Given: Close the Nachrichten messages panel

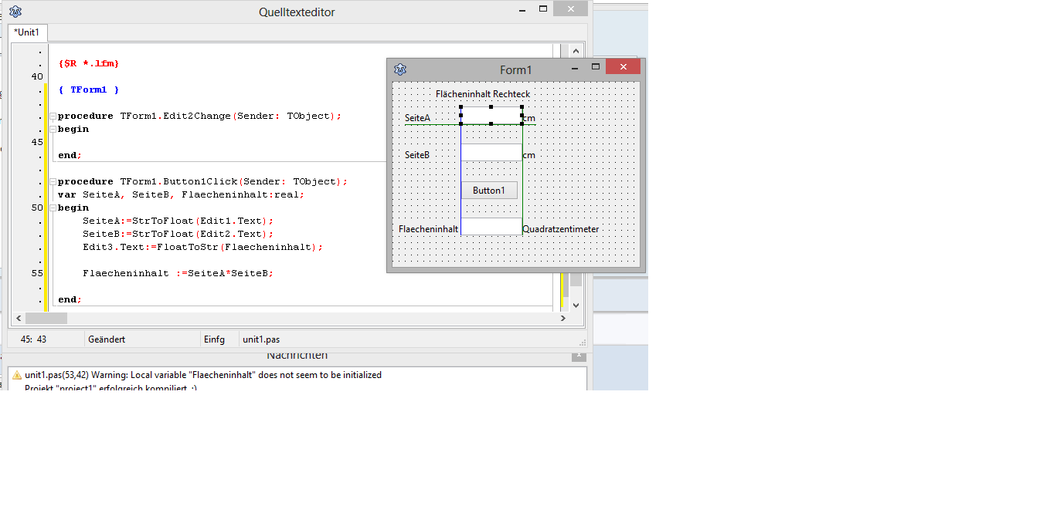Looking at the screenshot, I should pyautogui.click(x=579, y=356).
